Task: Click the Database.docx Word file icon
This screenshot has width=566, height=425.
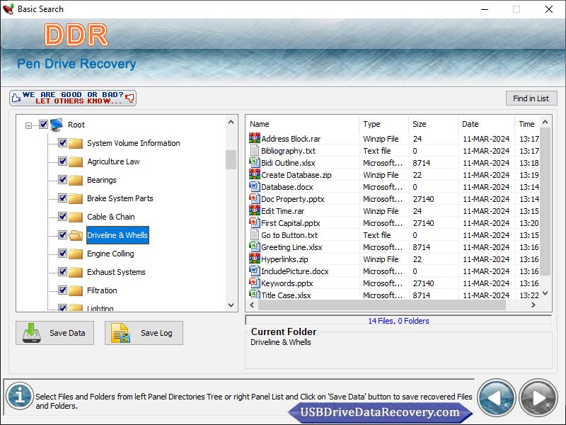Action: click(255, 187)
